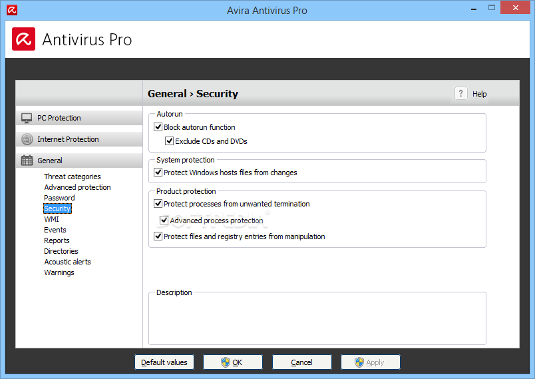Open the Directories settings
Viewport: 535px width, 379px height.
61,251
